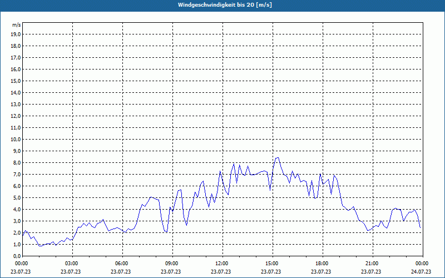Viewport: 445px width, 278px height.
Task: Select the 09:00 time axis label
Action: [171, 264]
